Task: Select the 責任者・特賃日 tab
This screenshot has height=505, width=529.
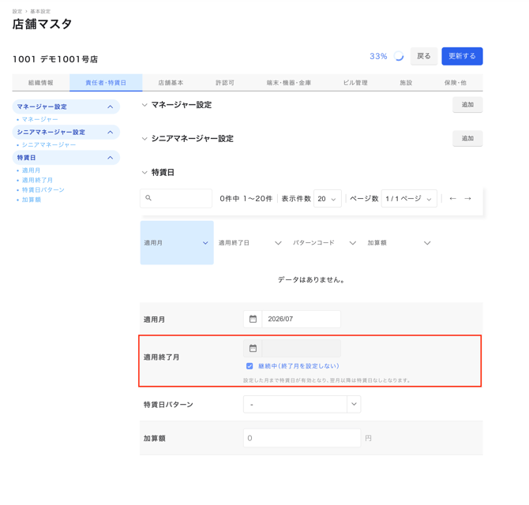Action: [106, 83]
